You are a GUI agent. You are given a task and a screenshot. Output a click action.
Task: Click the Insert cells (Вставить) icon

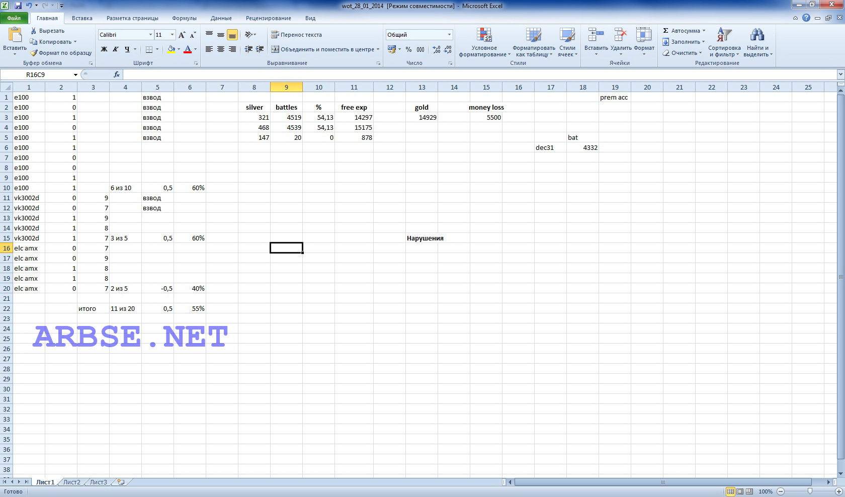click(596, 35)
